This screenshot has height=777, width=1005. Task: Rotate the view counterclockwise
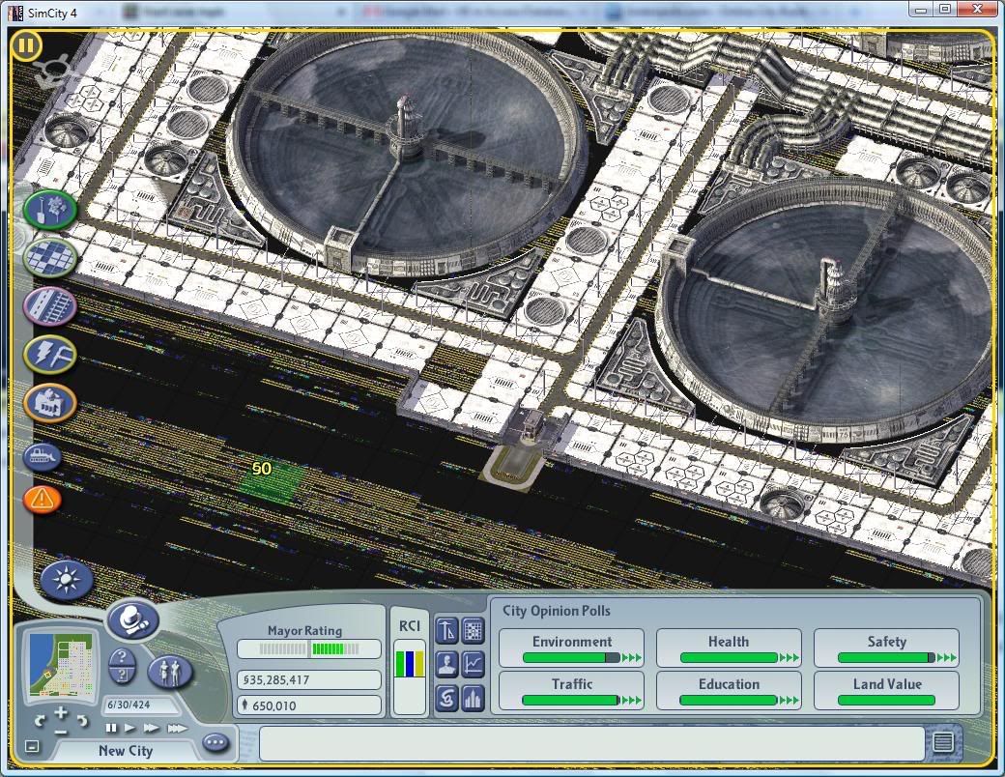[x=40, y=721]
